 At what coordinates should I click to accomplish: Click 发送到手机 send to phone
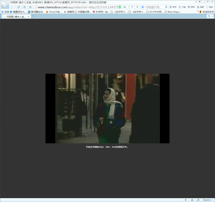[x=207, y=12]
